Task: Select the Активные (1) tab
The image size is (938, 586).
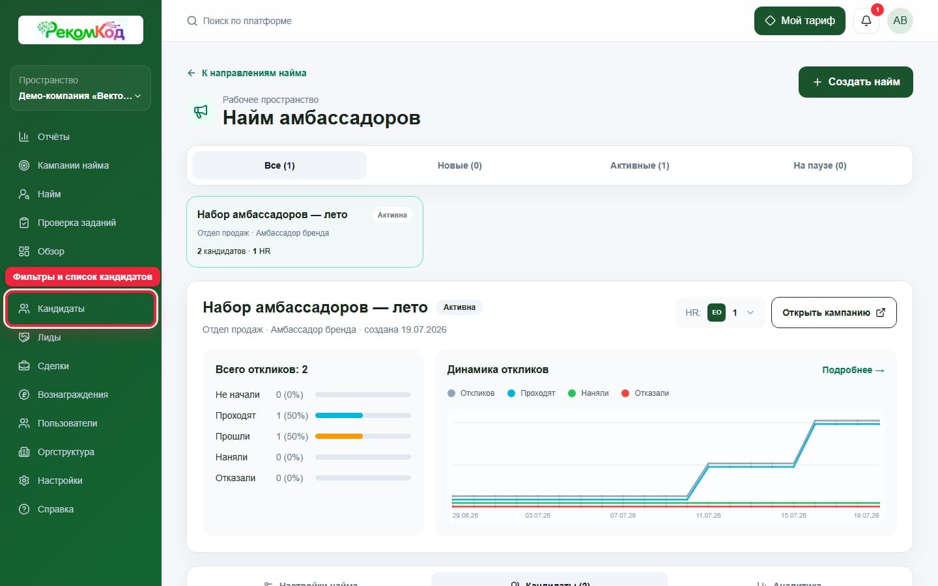Action: tap(640, 165)
